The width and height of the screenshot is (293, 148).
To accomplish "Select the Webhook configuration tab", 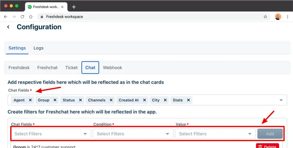I will (112, 68).
